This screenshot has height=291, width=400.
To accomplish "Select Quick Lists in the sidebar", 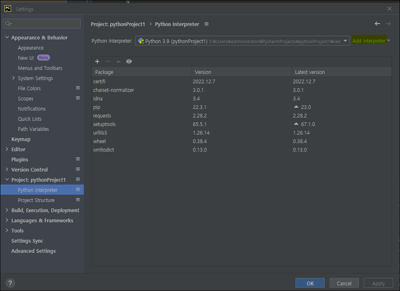I will pyautogui.click(x=30, y=119).
